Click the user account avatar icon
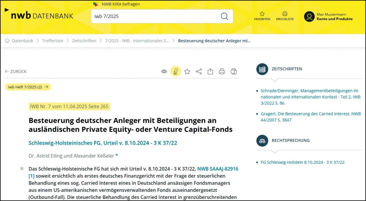Image resolution: width=366 pixels, height=201 pixels. click(x=309, y=16)
